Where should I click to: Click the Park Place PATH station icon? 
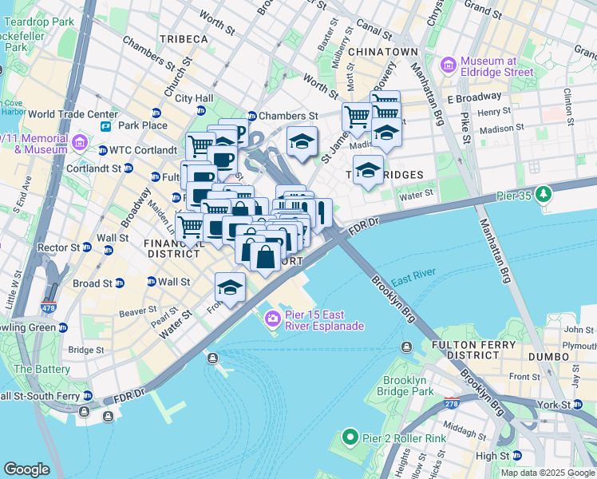[x=106, y=126]
